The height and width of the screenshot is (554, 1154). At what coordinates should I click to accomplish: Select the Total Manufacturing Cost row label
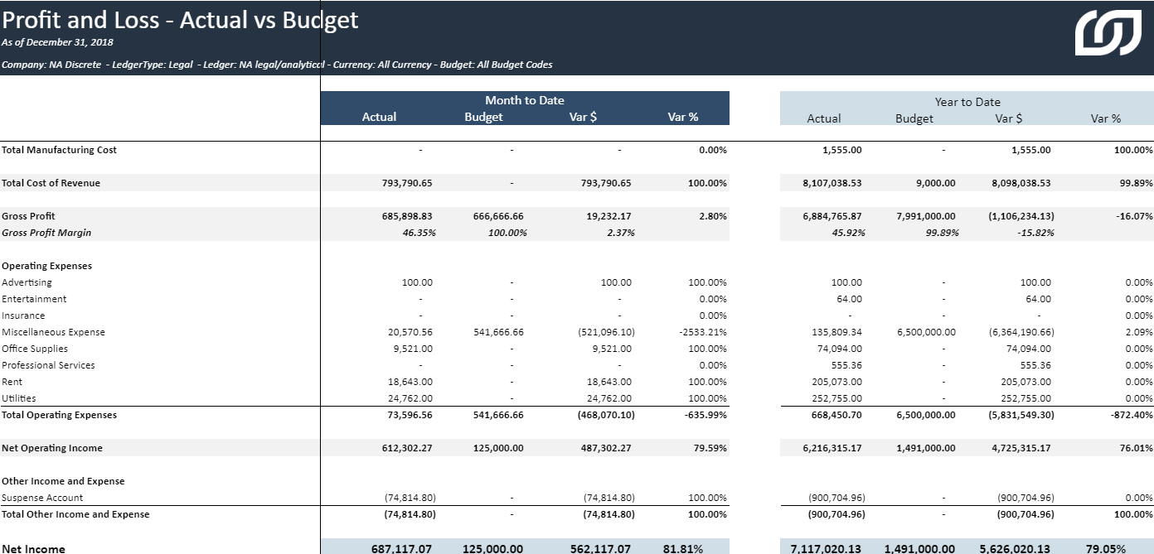pyautogui.click(x=59, y=150)
